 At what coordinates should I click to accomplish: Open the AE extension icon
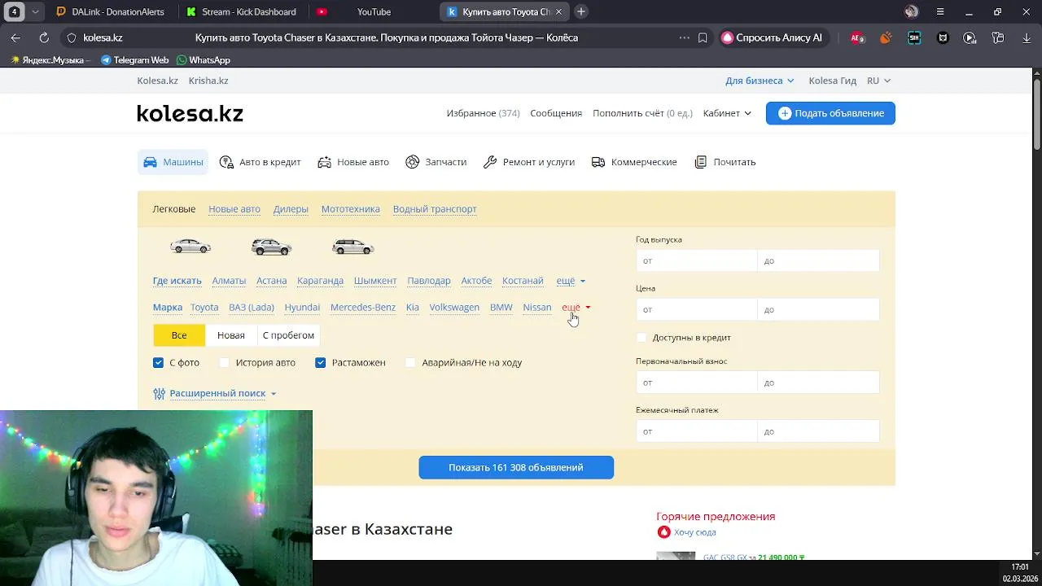coord(857,37)
